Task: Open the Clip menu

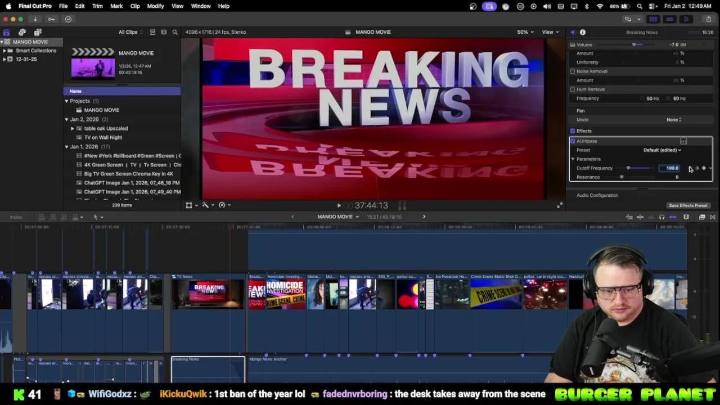Action: click(x=135, y=6)
